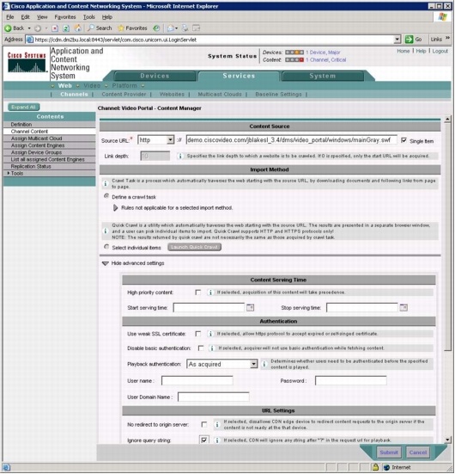455x474 pixels.
Task: Enable the Use weak SSL certificate checkbox
Action: click(x=198, y=334)
